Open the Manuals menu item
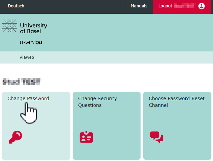 coord(139,6)
